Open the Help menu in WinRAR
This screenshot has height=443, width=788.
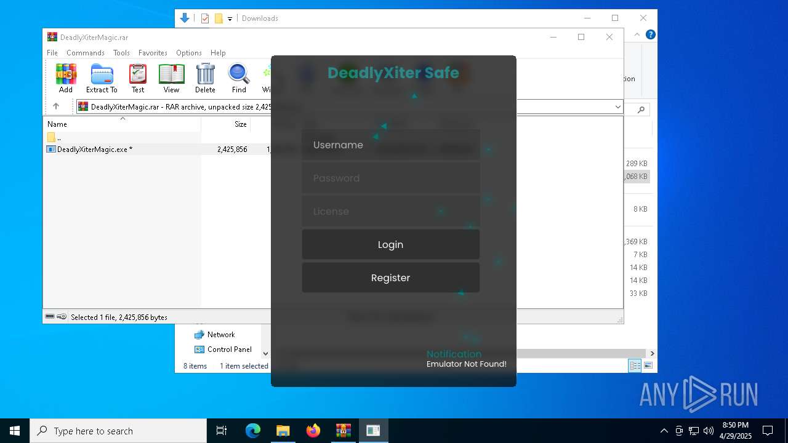pyautogui.click(x=218, y=53)
